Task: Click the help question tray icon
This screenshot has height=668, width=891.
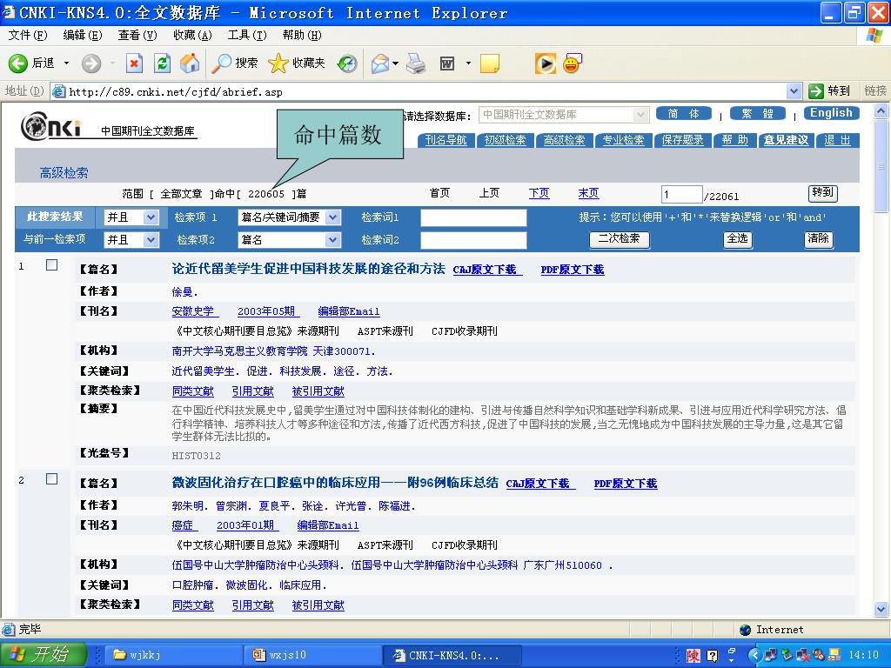Action: (712, 656)
